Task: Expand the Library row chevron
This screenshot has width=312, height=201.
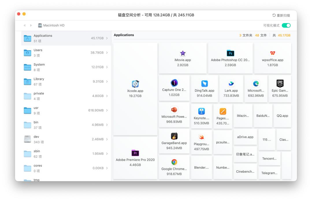Action: (x=107, y=82)
